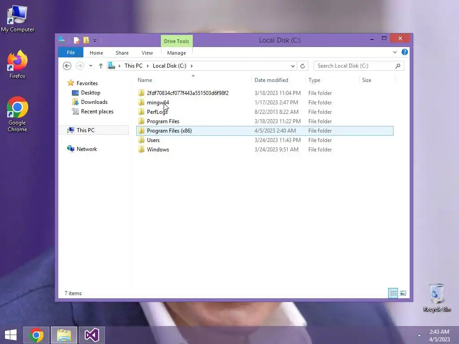The height and width of the screenshot is (344, 459).
Task: Open the recent locations dropdown
Action: point(91,66)
